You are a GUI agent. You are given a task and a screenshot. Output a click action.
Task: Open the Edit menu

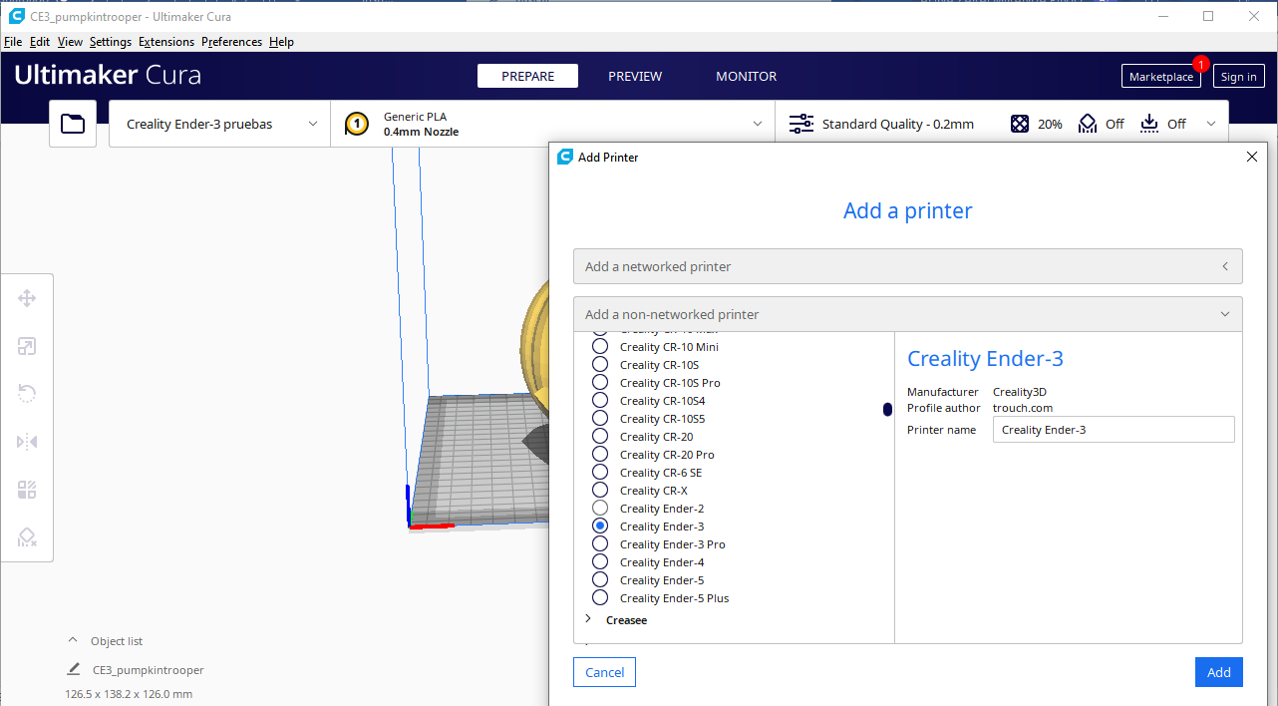40,42
